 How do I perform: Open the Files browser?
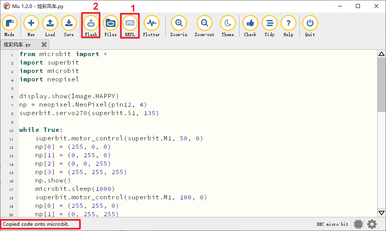coord(110,26)
